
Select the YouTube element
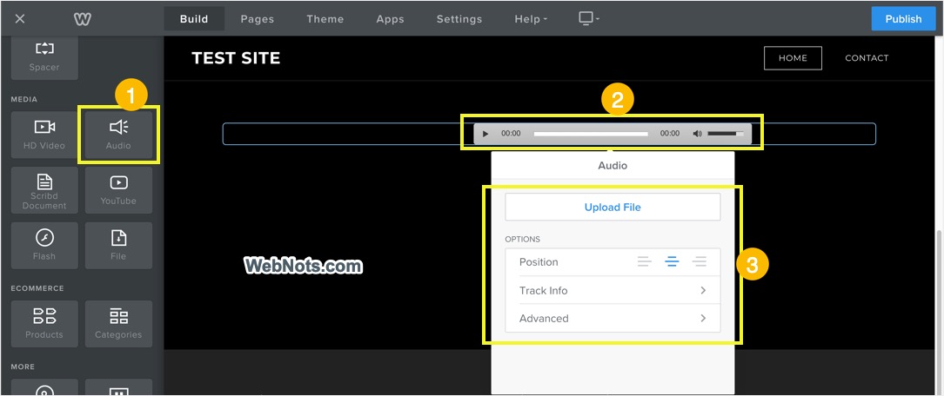click(x=118, y=190)
